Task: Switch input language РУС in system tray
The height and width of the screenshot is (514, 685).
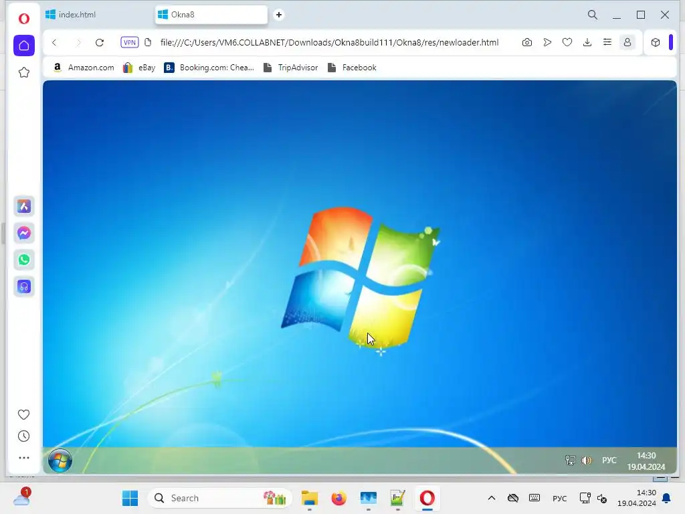Action: pos(560,498)
